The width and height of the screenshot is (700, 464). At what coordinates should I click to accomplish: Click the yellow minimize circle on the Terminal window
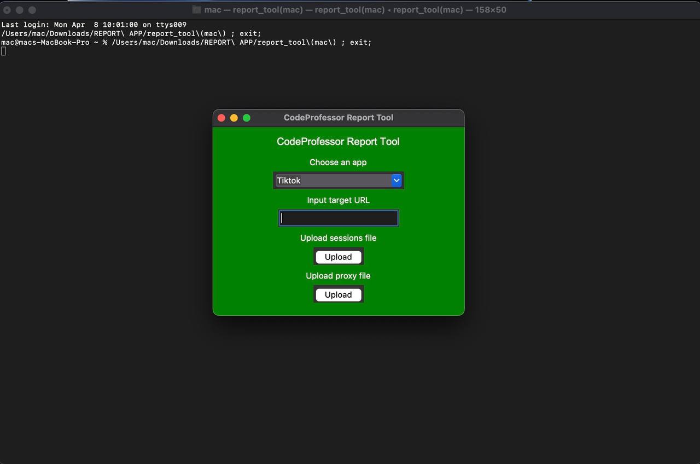point(20,10)
